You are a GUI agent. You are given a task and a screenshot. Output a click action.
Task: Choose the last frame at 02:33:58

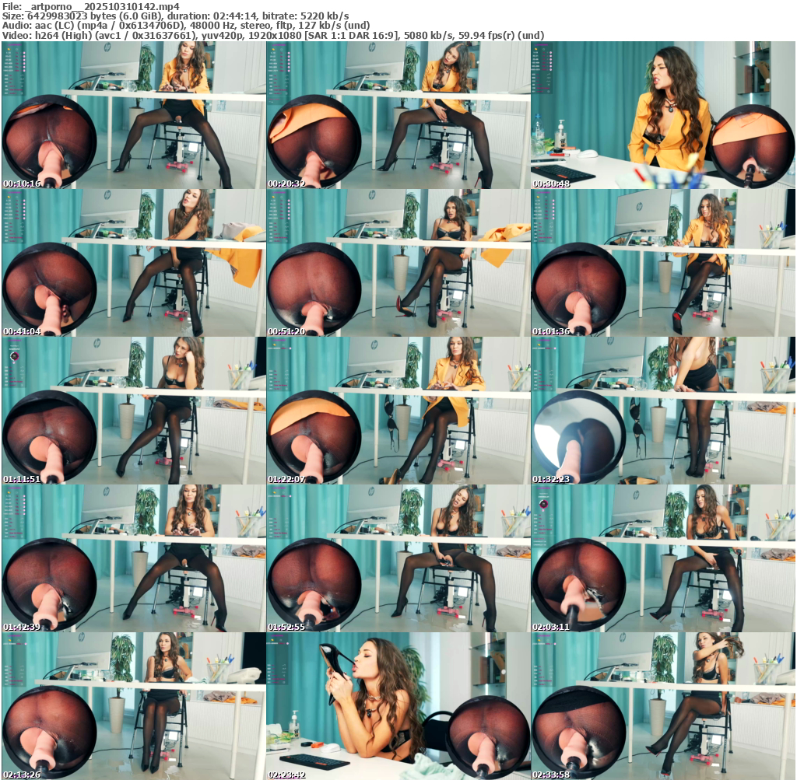(x=663, y=706)
